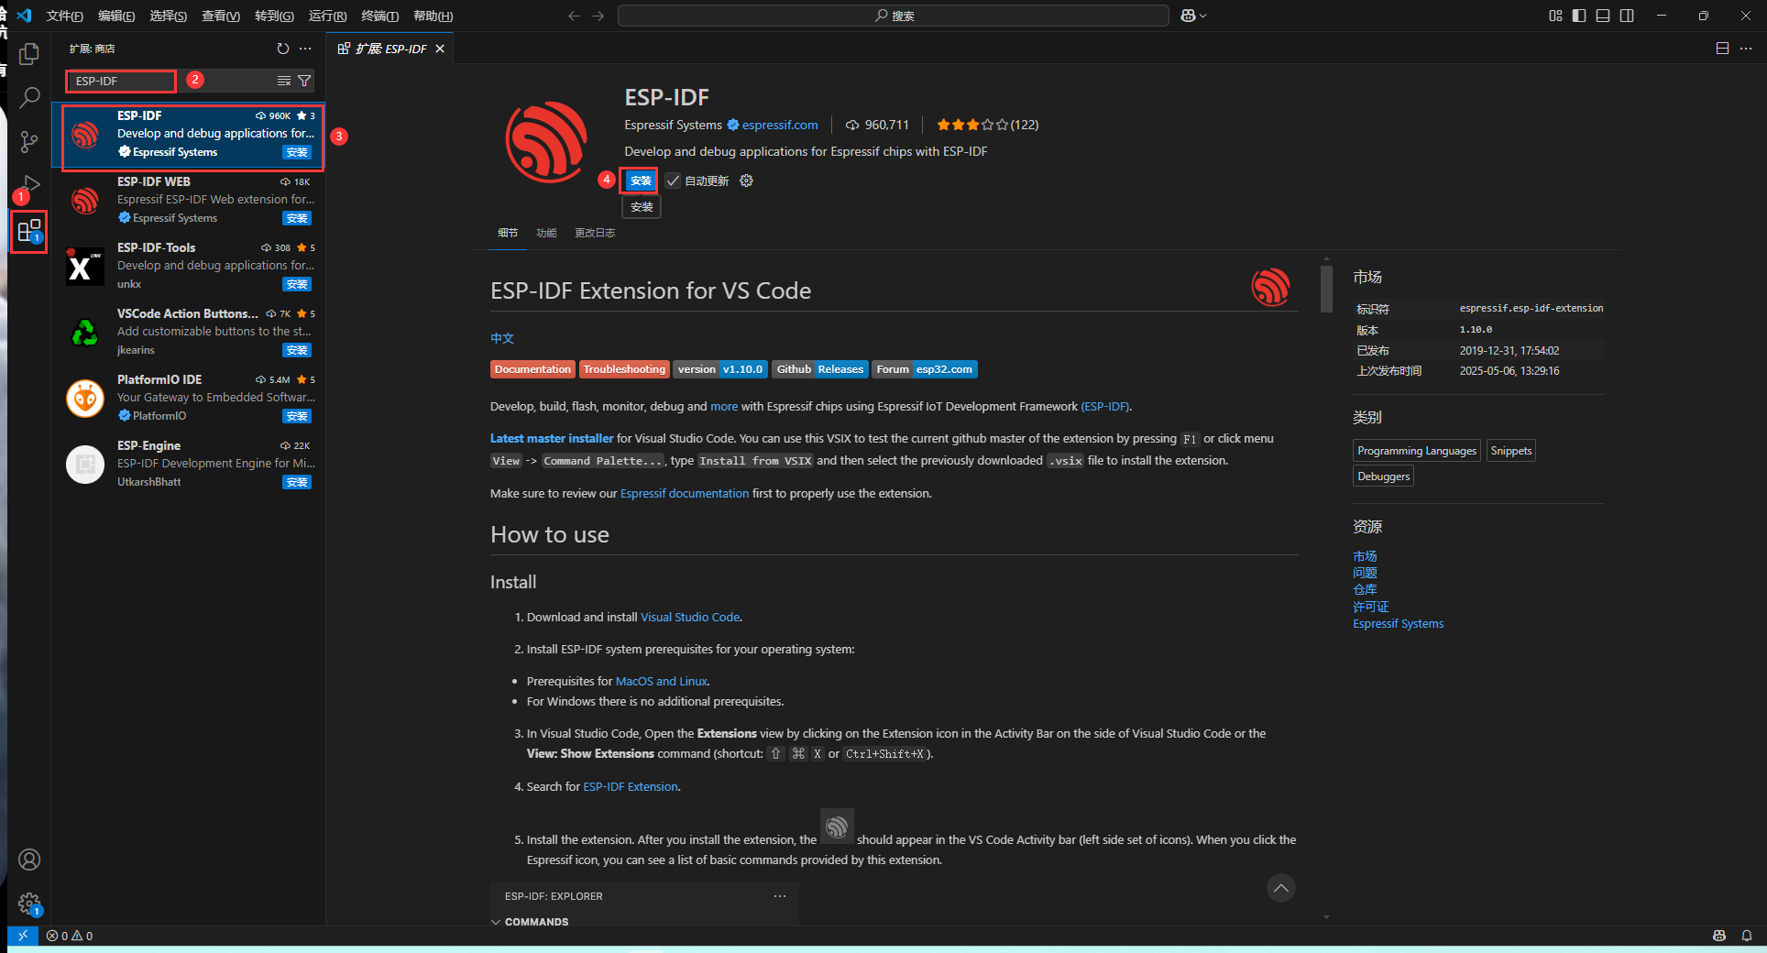The image size is (1767, 953).
Task: Toggle secondary side bar visibility
Action: point(1627,16)
